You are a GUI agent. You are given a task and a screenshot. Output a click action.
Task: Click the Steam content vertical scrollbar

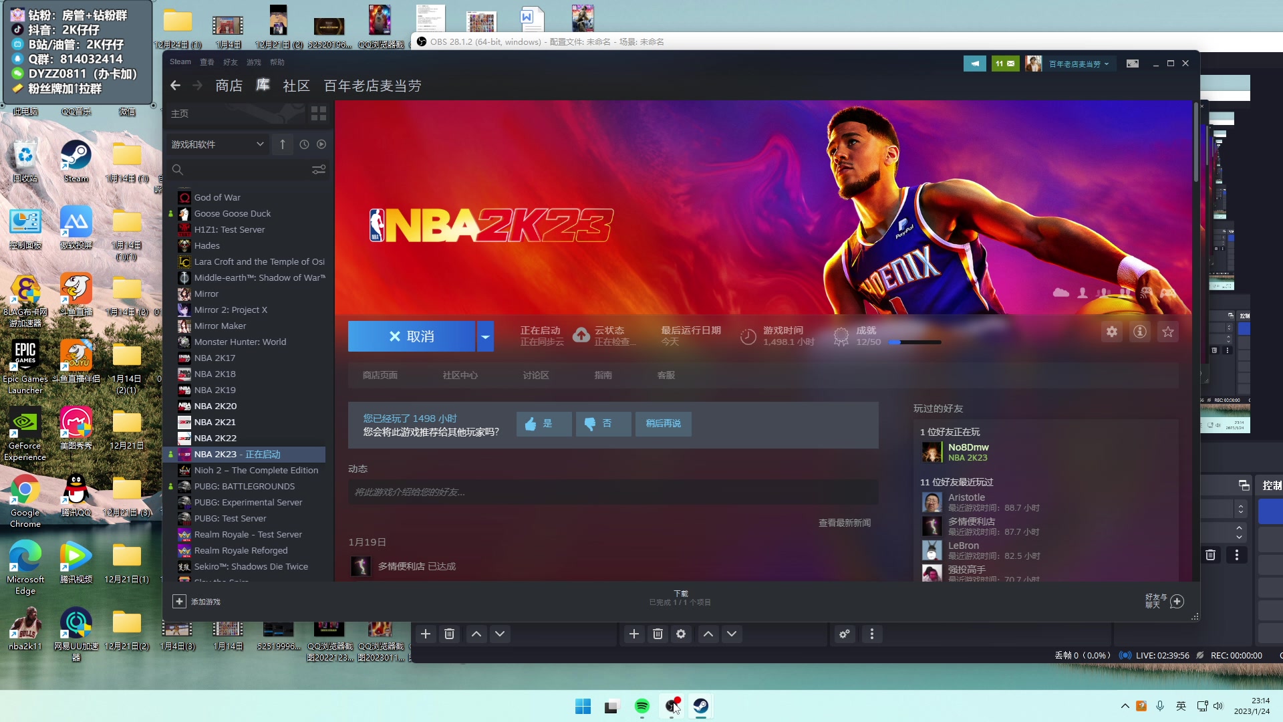point(1196,142)
